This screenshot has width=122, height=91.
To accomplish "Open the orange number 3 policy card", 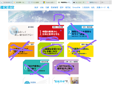I will click(21, 50).
